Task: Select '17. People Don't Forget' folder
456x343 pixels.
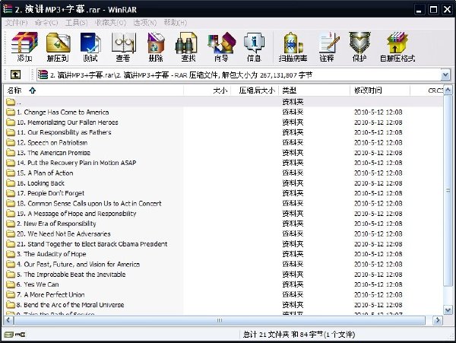Action: point(51,193)
